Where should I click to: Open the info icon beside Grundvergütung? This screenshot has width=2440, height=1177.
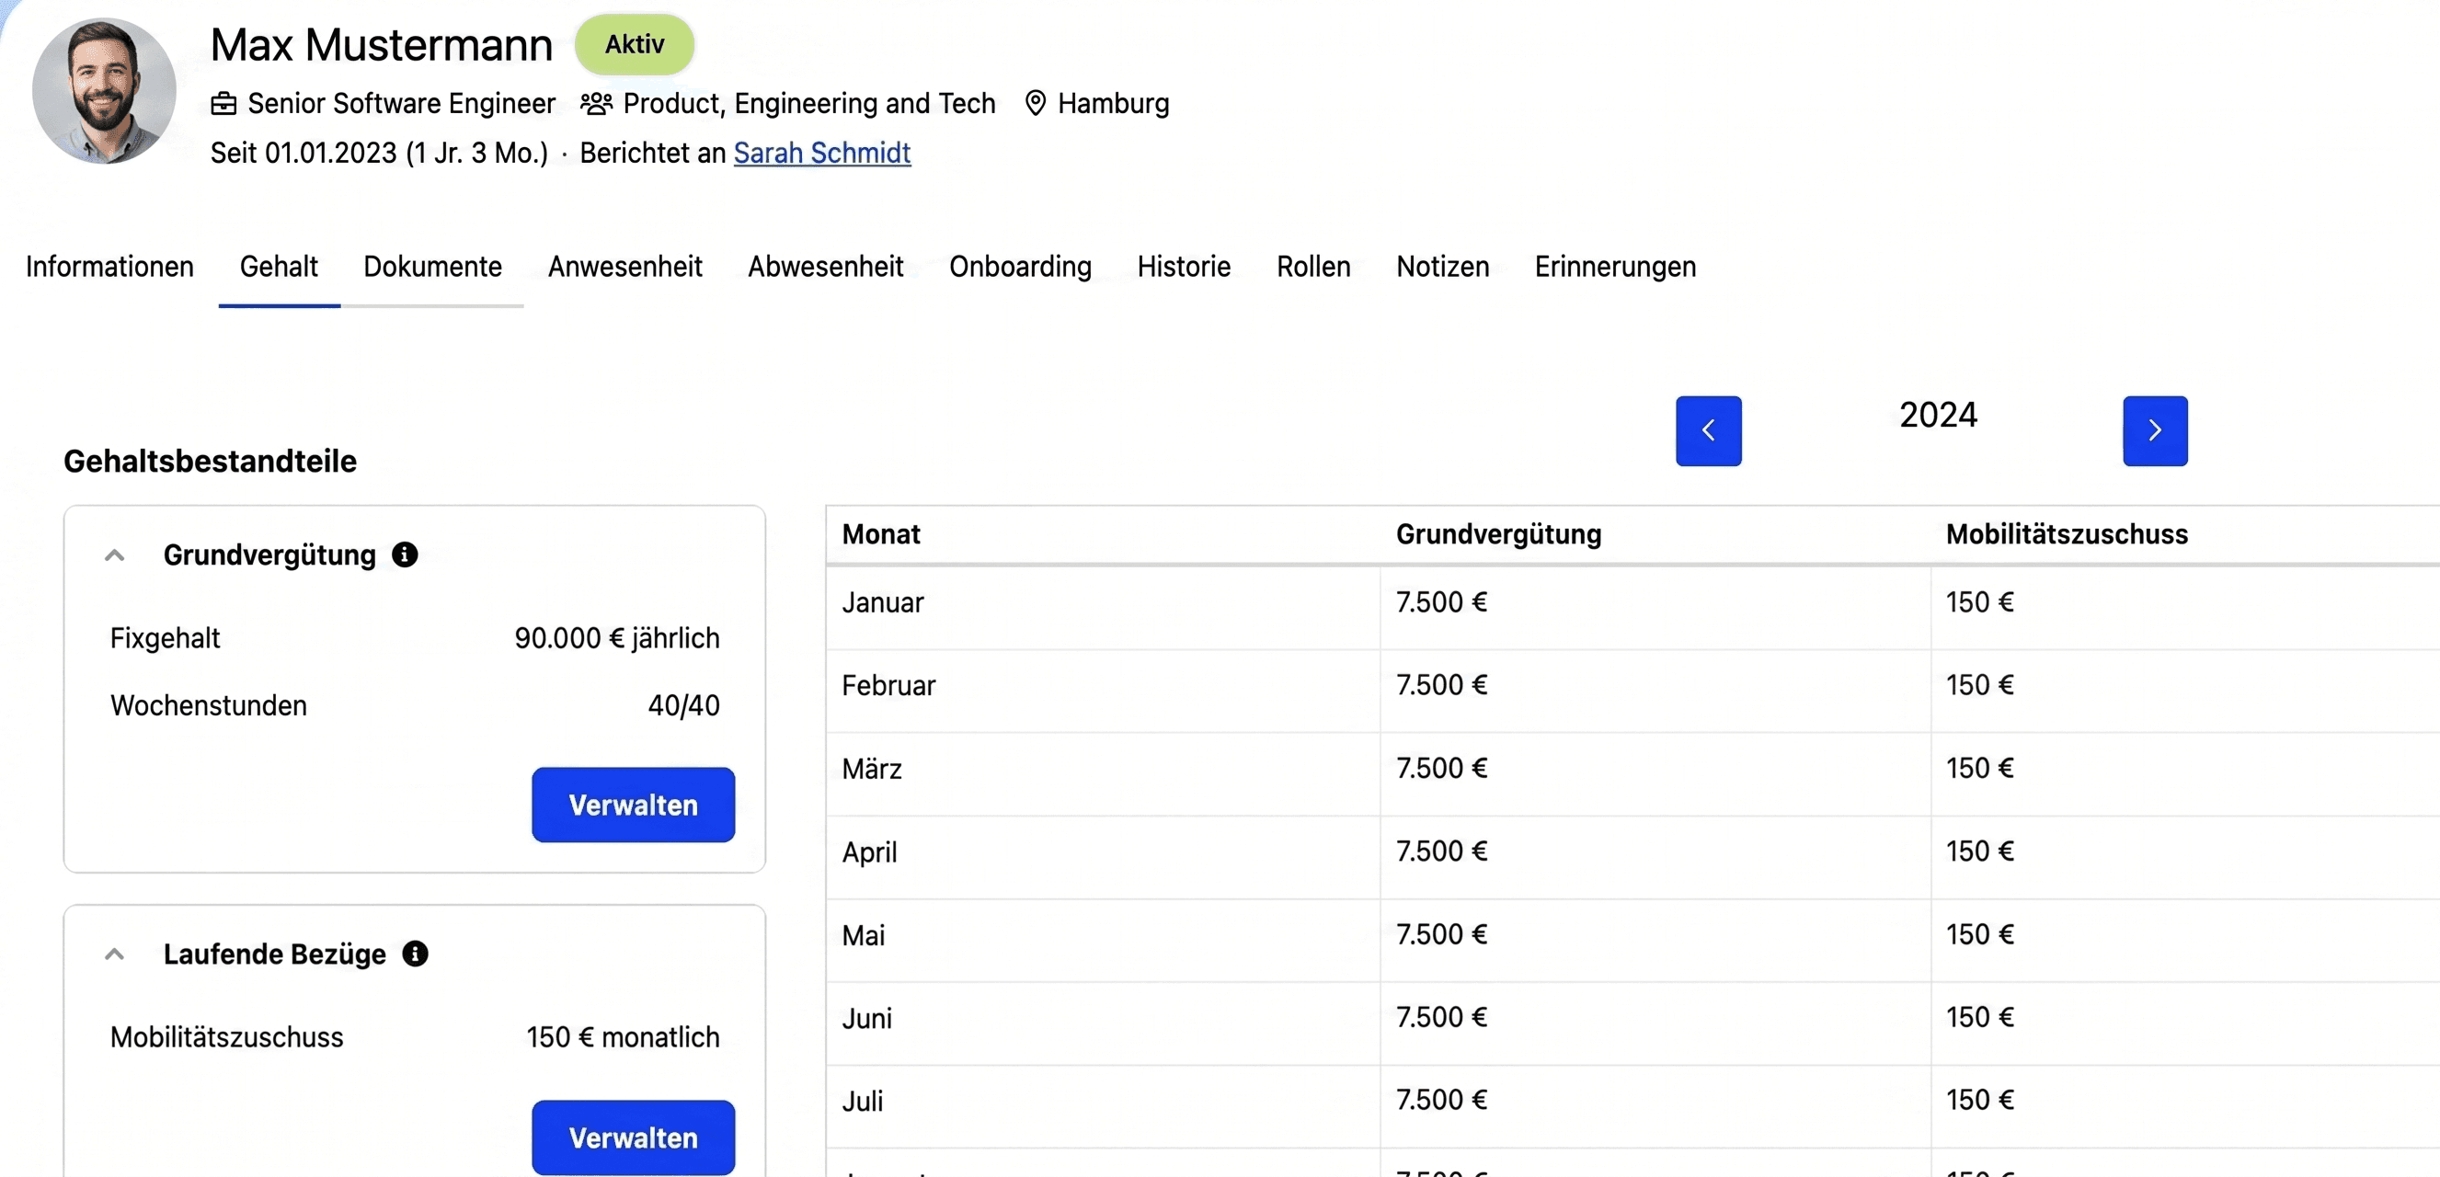click(x=406, y=554)
